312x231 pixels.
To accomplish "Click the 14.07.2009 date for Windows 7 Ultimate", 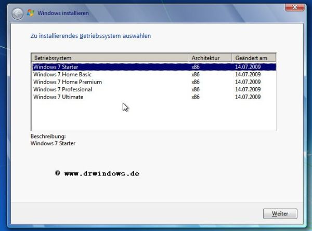I will point(248,97).
